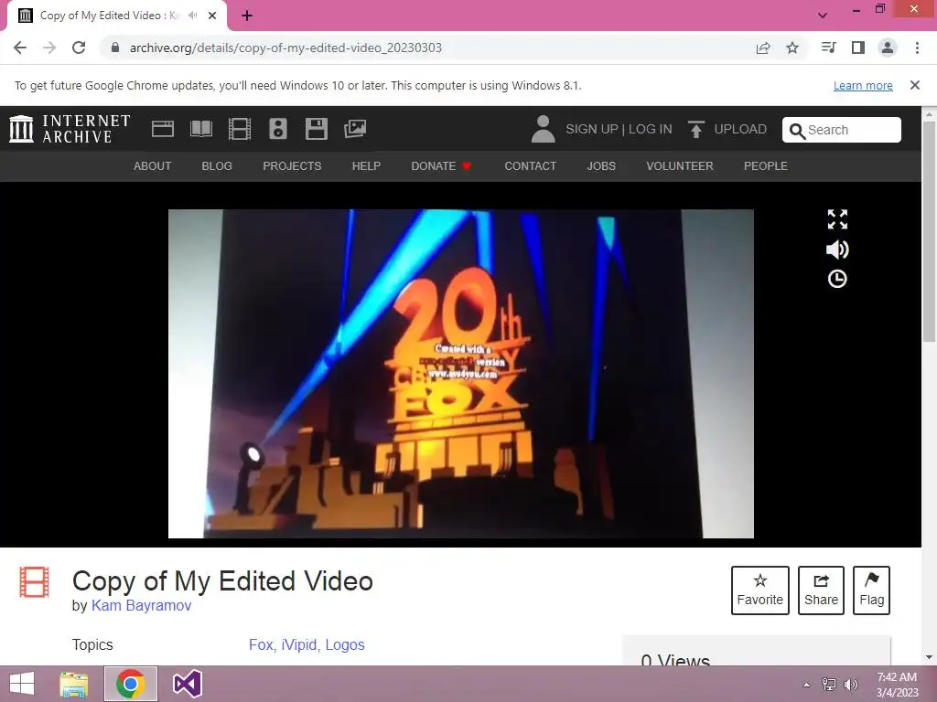Click the Share button

tap(821, 590)
